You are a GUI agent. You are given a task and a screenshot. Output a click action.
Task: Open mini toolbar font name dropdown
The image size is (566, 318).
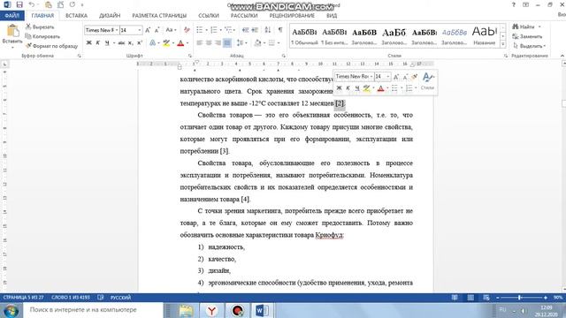point(371,77)
